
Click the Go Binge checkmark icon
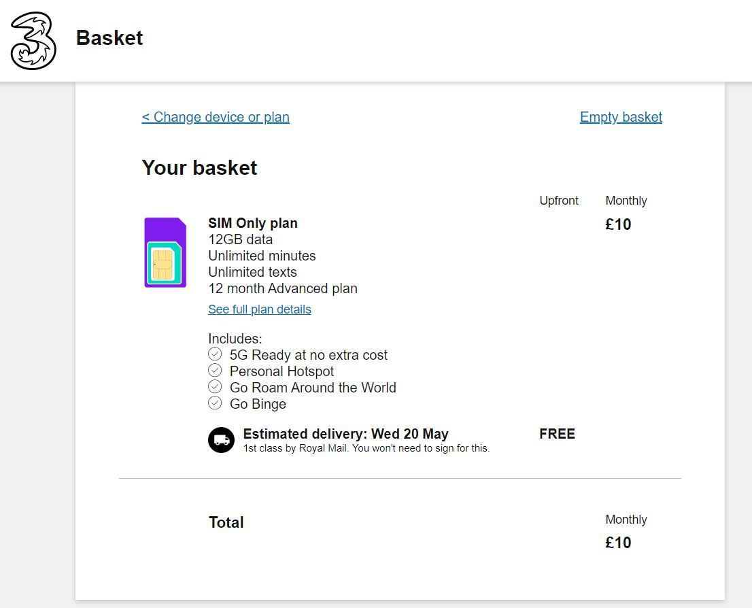(x=215, y=403)
